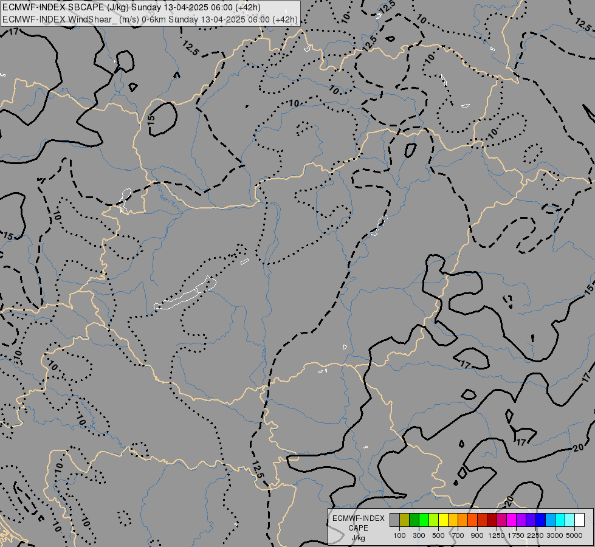This screenshot has height=547, width=595.
Task: Click the lime yellow-green legend swatch
Action: pos(434,520)
